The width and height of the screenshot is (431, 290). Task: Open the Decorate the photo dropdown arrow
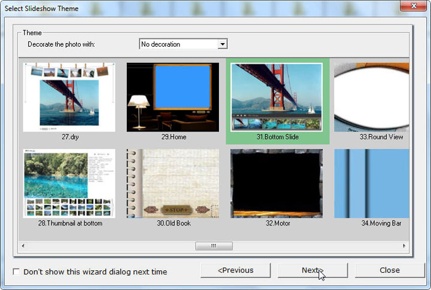222,44
